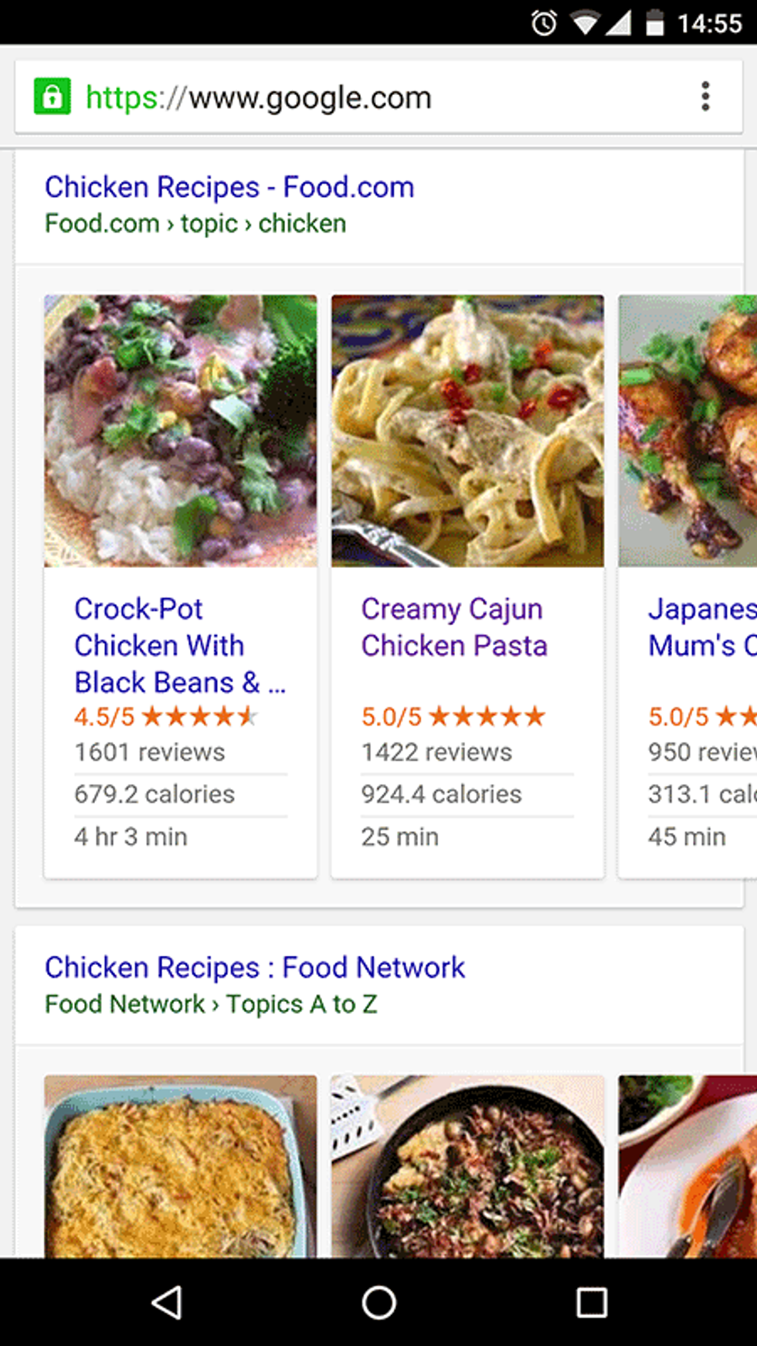The width and height of the screenshot is (757, 1346).
Task: Open the Chicken Recipes - Food.com result
Action: (229, 187)
